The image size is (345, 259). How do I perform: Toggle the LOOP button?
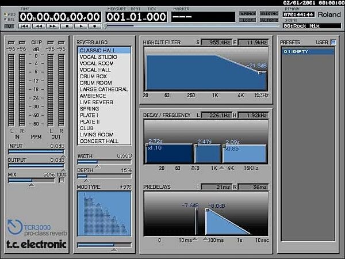248,20
